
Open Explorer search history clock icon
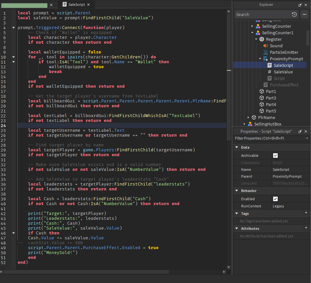coord(294,14)
